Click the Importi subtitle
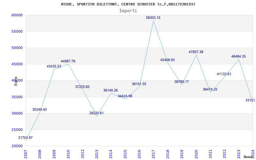This screenshot has height=160, width=256. [x=128, y=11]
